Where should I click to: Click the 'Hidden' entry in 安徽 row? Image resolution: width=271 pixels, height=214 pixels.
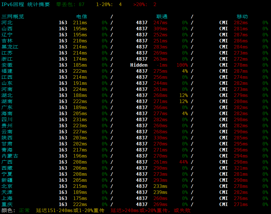[139, 65]
